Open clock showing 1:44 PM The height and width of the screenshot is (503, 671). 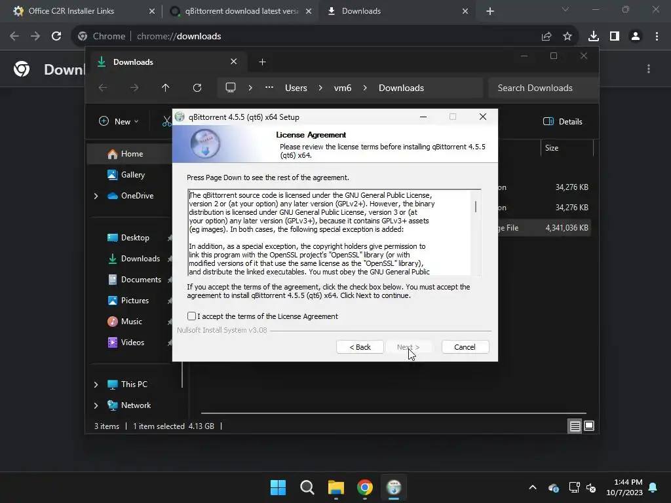(x=624, y=487)
